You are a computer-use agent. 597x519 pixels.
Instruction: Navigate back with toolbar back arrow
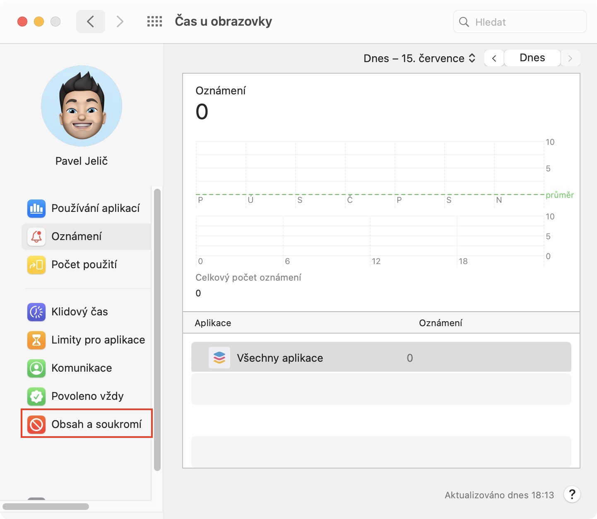(x=90, y=22)
